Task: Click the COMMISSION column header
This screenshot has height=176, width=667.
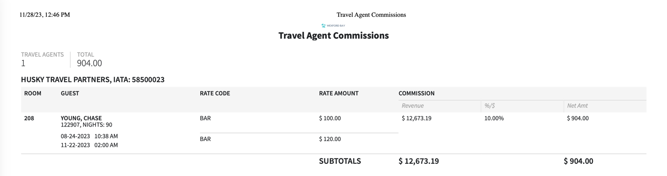Action: [417, 93]
